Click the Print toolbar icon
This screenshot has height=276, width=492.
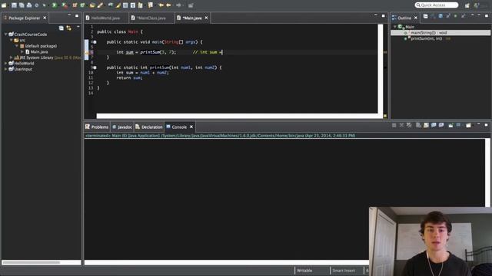(29, 5)
